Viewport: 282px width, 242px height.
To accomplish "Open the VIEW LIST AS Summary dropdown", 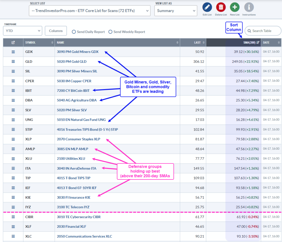I will 176,10.
